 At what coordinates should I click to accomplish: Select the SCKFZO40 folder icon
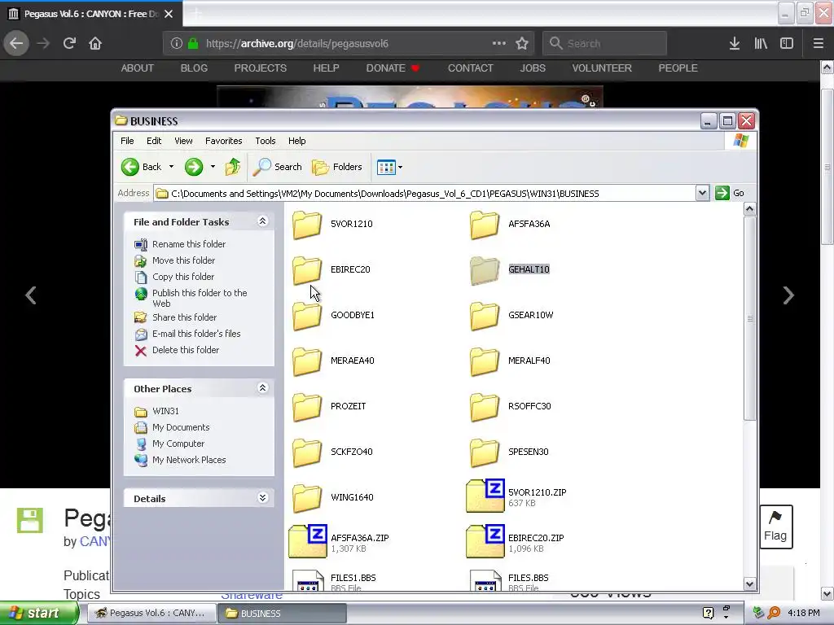pyautogui.click(x=307, y=452)
